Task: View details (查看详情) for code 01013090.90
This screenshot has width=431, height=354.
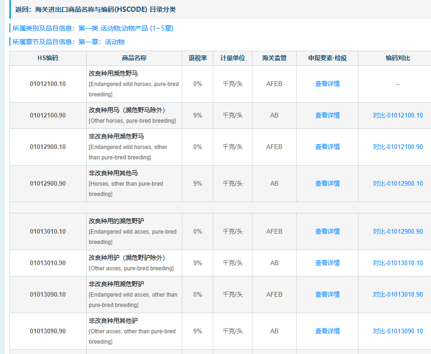Action: coord(327,331)
